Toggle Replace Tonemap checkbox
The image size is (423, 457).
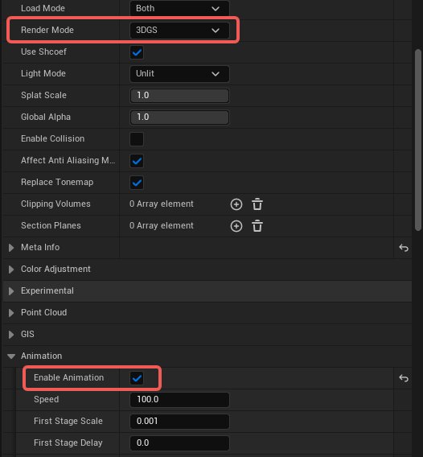pos(137,183)
